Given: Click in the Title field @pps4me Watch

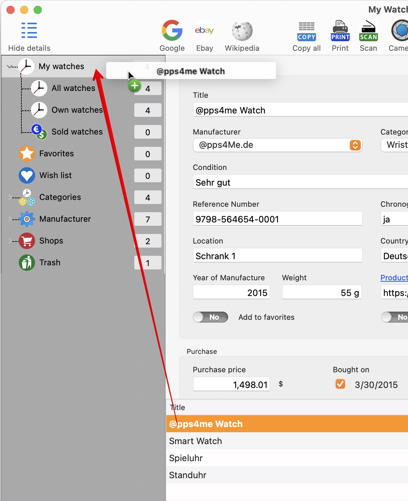Looking at the screenshot, I should [301, 110].
